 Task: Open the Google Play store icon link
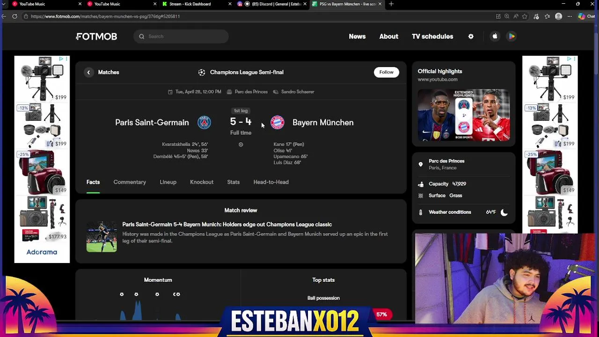coord(511,37)
